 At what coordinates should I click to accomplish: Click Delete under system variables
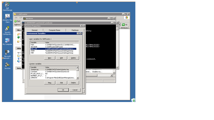tap(73, 83)
